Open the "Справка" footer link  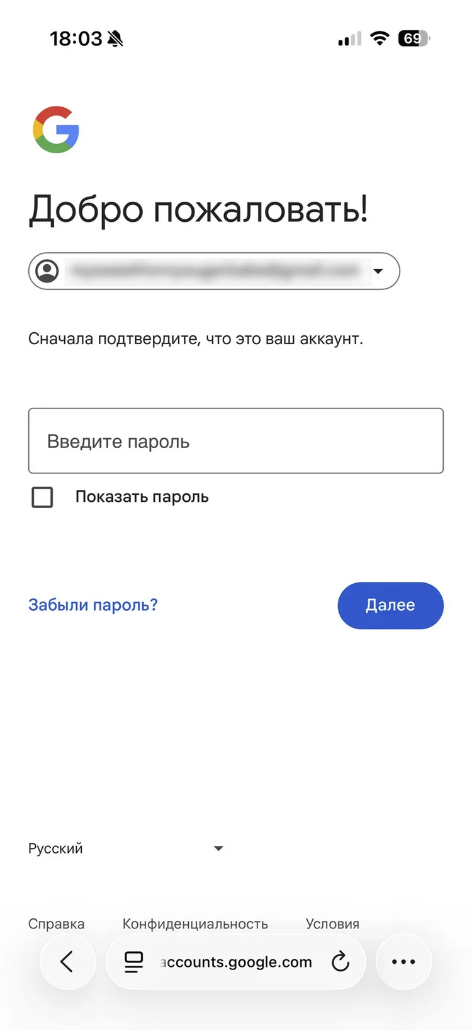(x=56, y=923)
